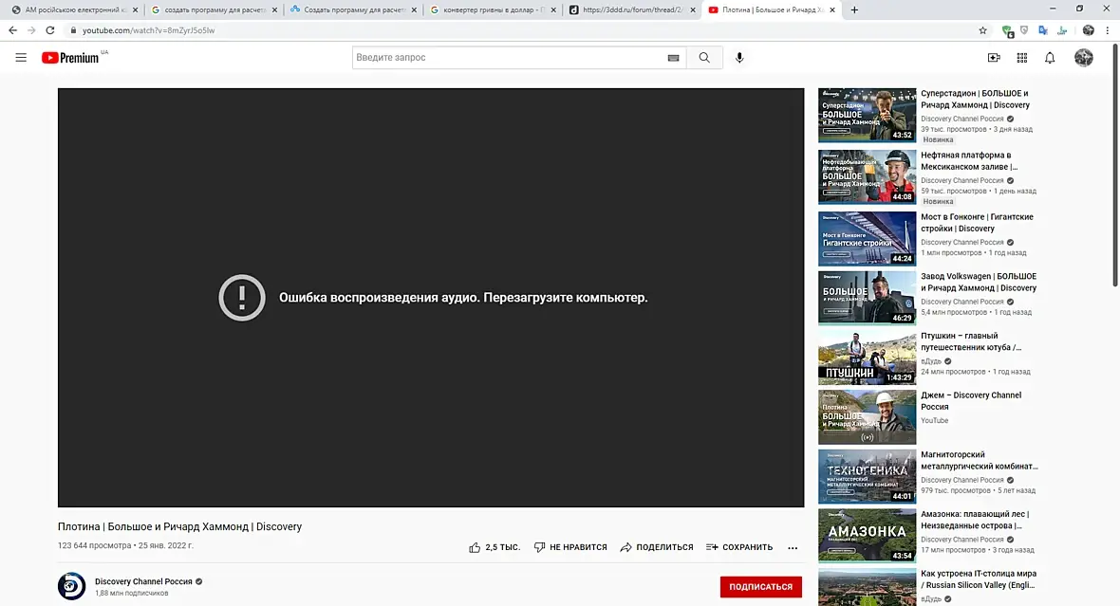Like the video (2,5 тыс.)
Screen dimensions: 1120x606
click(495, 547)
